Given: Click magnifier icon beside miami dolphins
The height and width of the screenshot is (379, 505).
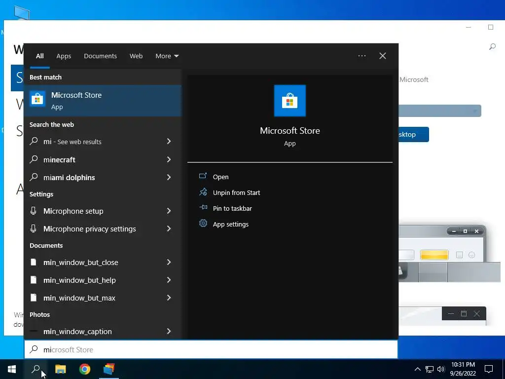Looking at the screenshot, I should (34, 177).
